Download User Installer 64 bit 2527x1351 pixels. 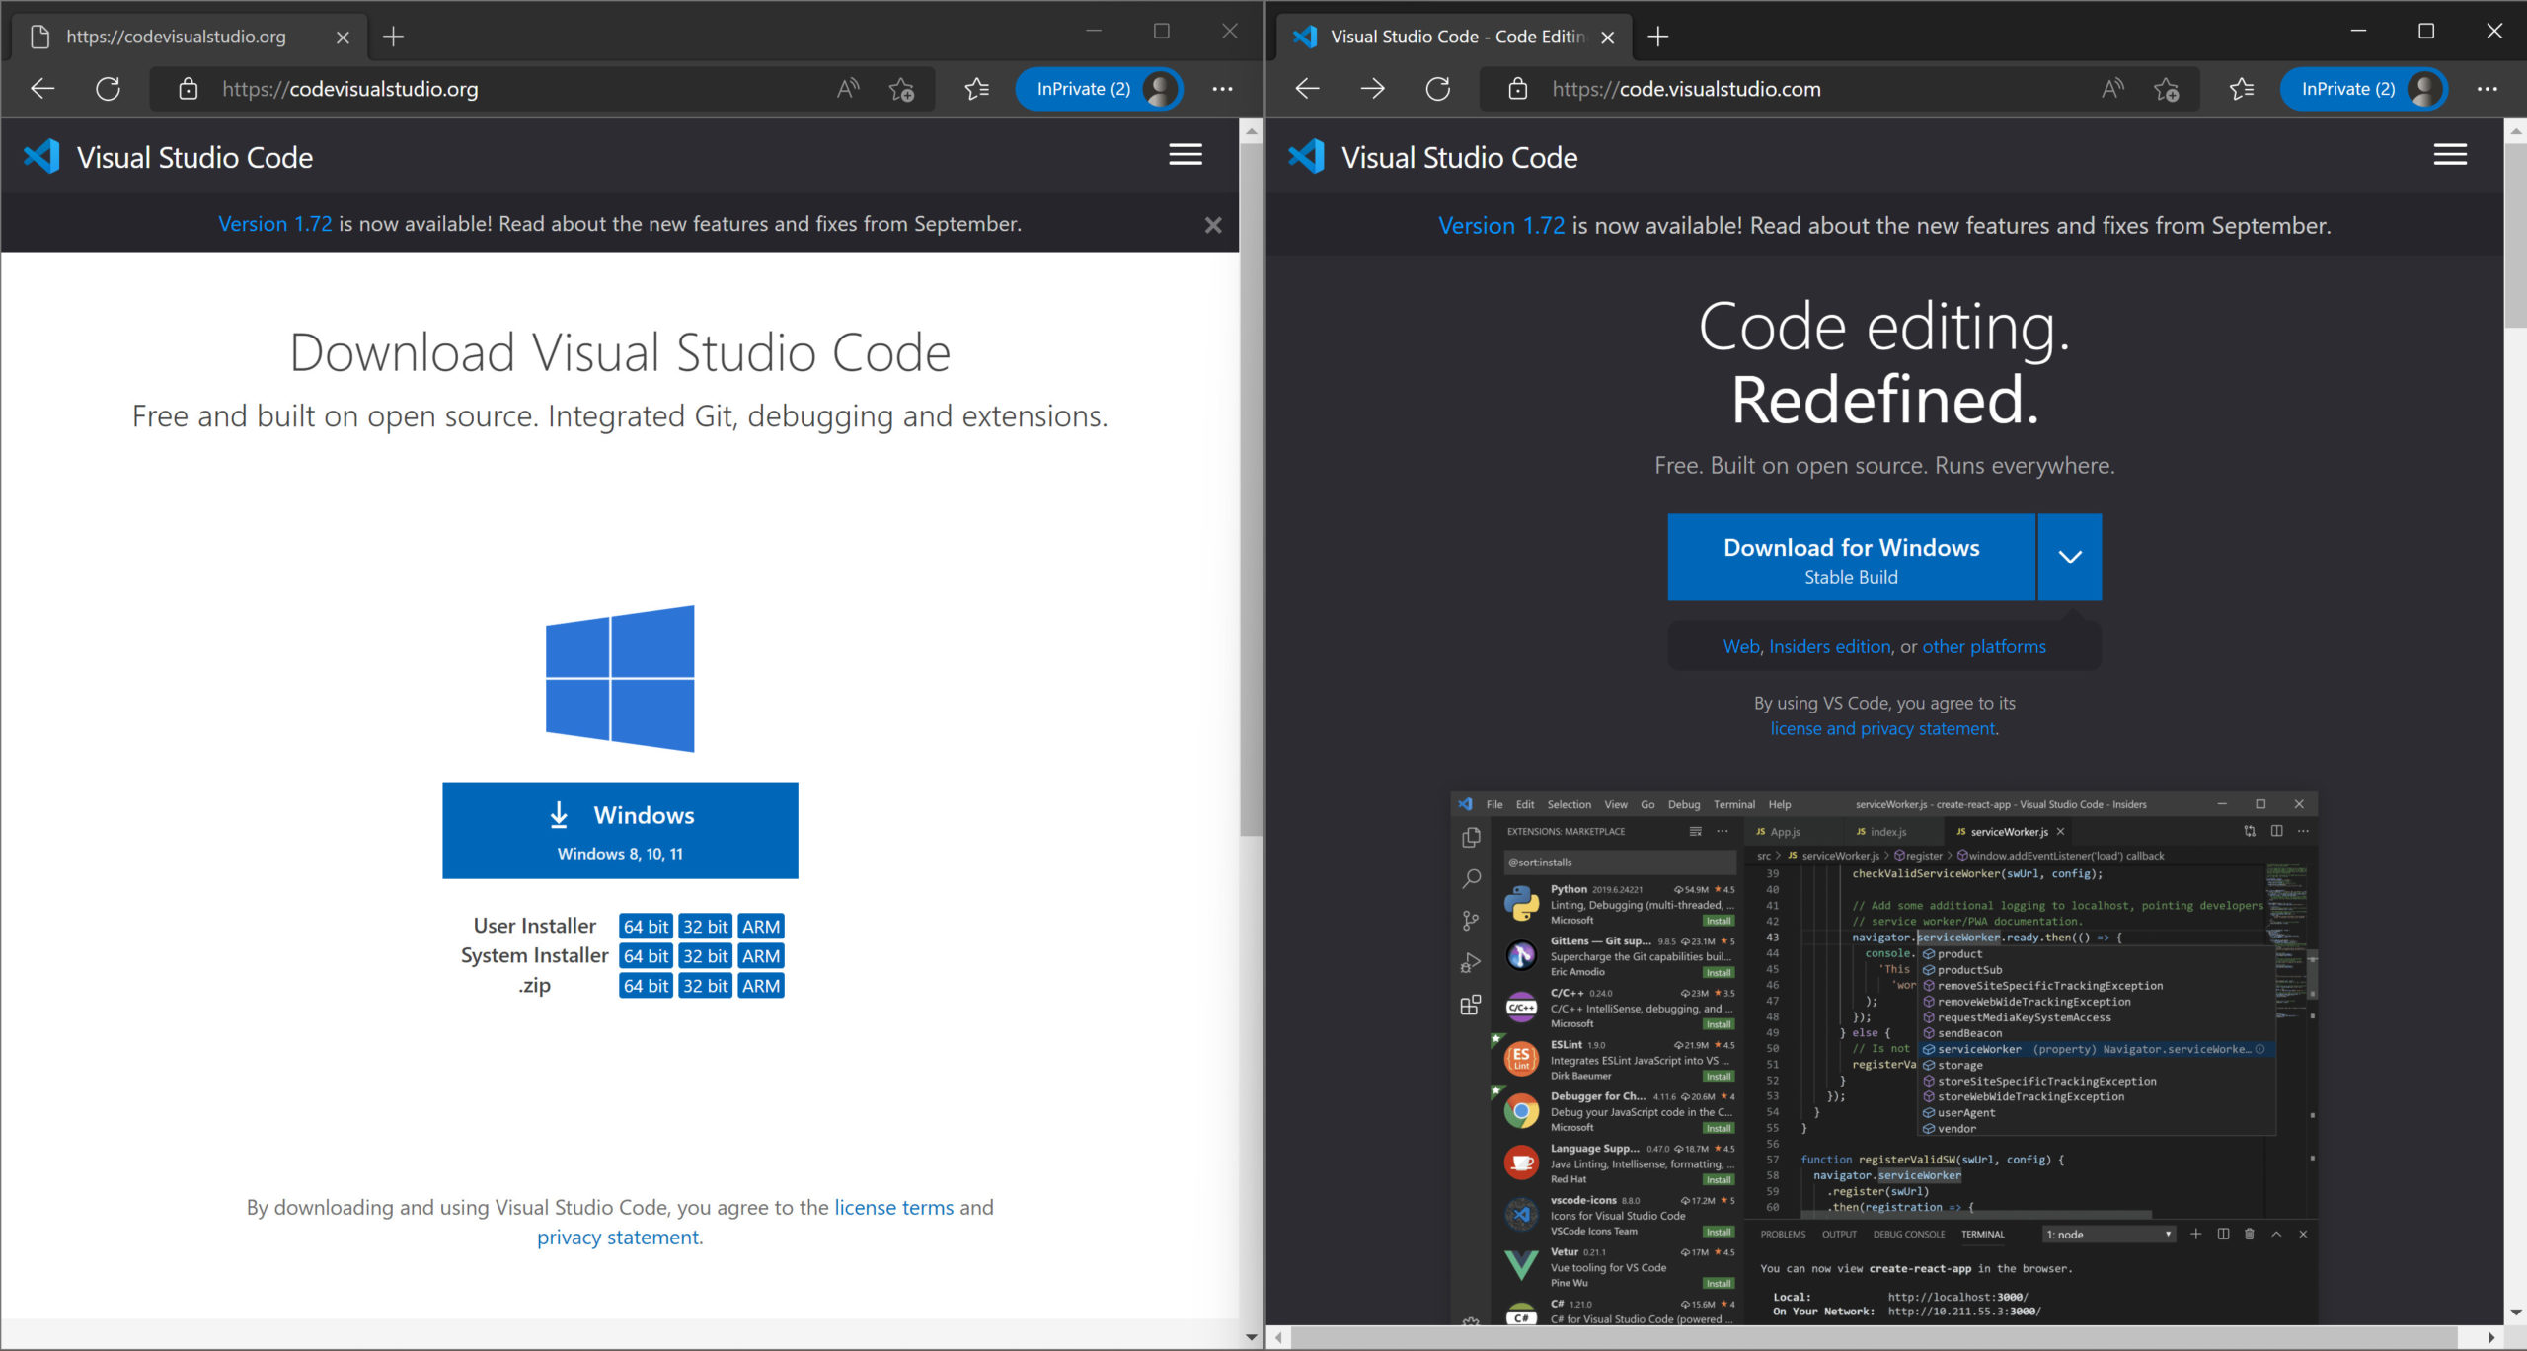[x=646, y=926]
